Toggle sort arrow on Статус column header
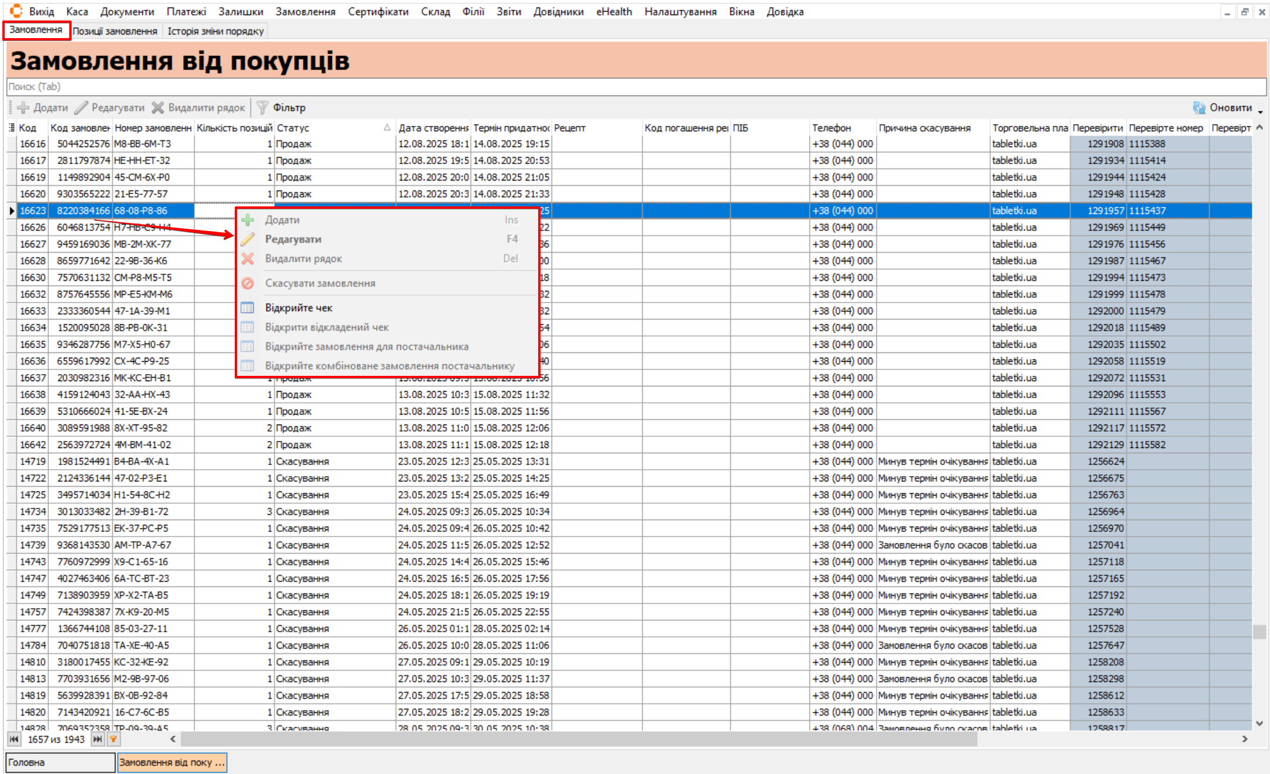This screenshot has height=774, width=1270. point(387,128)
